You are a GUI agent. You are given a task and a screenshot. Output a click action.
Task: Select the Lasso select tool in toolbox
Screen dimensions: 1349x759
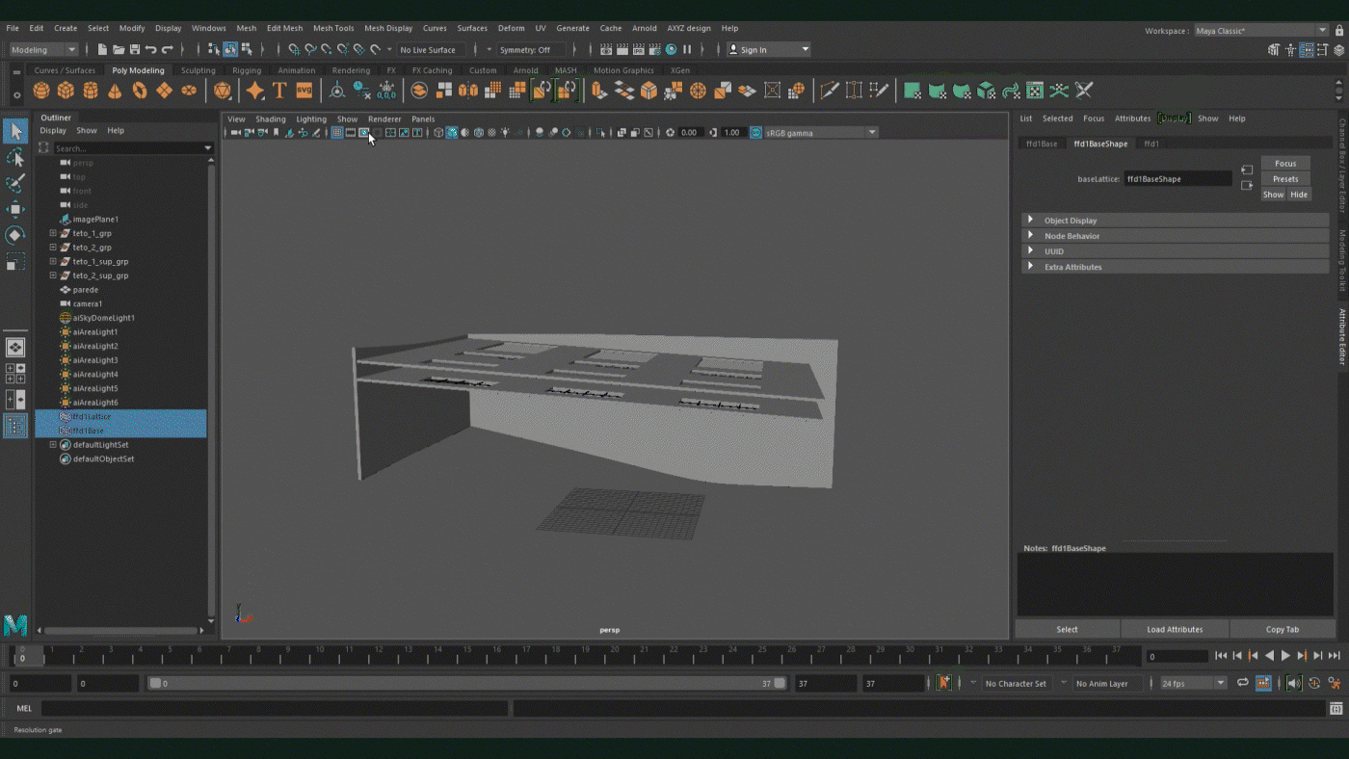[15, 157]
